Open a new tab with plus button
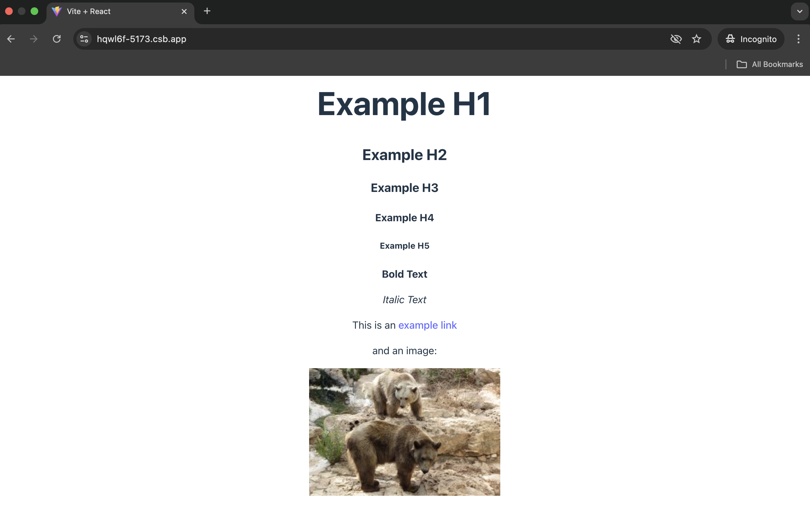The width and height of the screenshot is (810, 505). (x=207, y=11)
